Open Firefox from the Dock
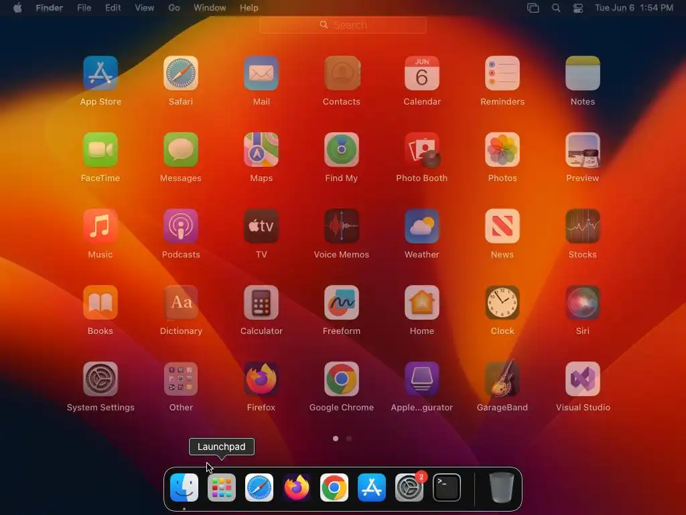 [x=297, y=488]
